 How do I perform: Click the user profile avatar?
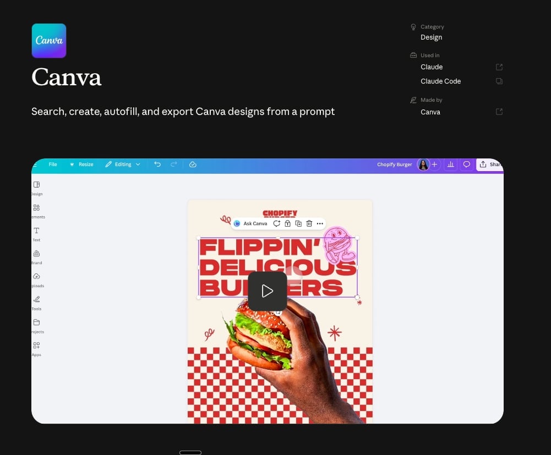tap(423, 165)
